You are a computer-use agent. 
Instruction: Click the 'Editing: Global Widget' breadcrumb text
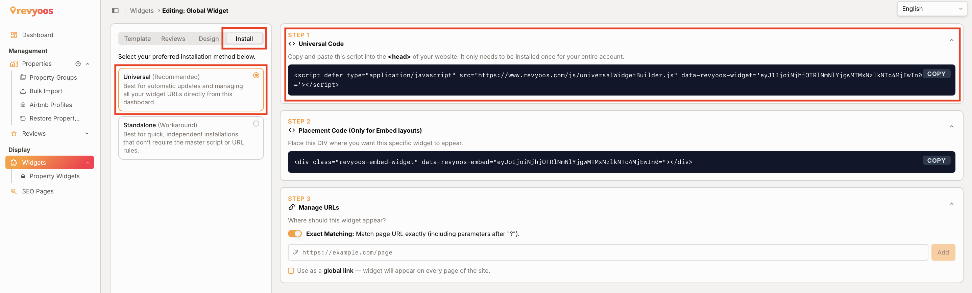(x=195, y=10)
